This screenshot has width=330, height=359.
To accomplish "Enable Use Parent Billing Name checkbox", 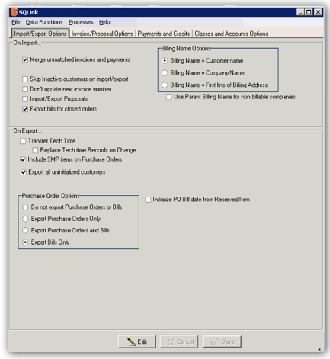I will click(x=169, y=97).
